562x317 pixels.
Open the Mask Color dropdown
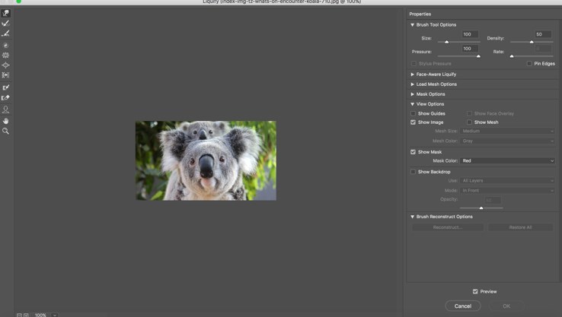click(x=507, y=161)
